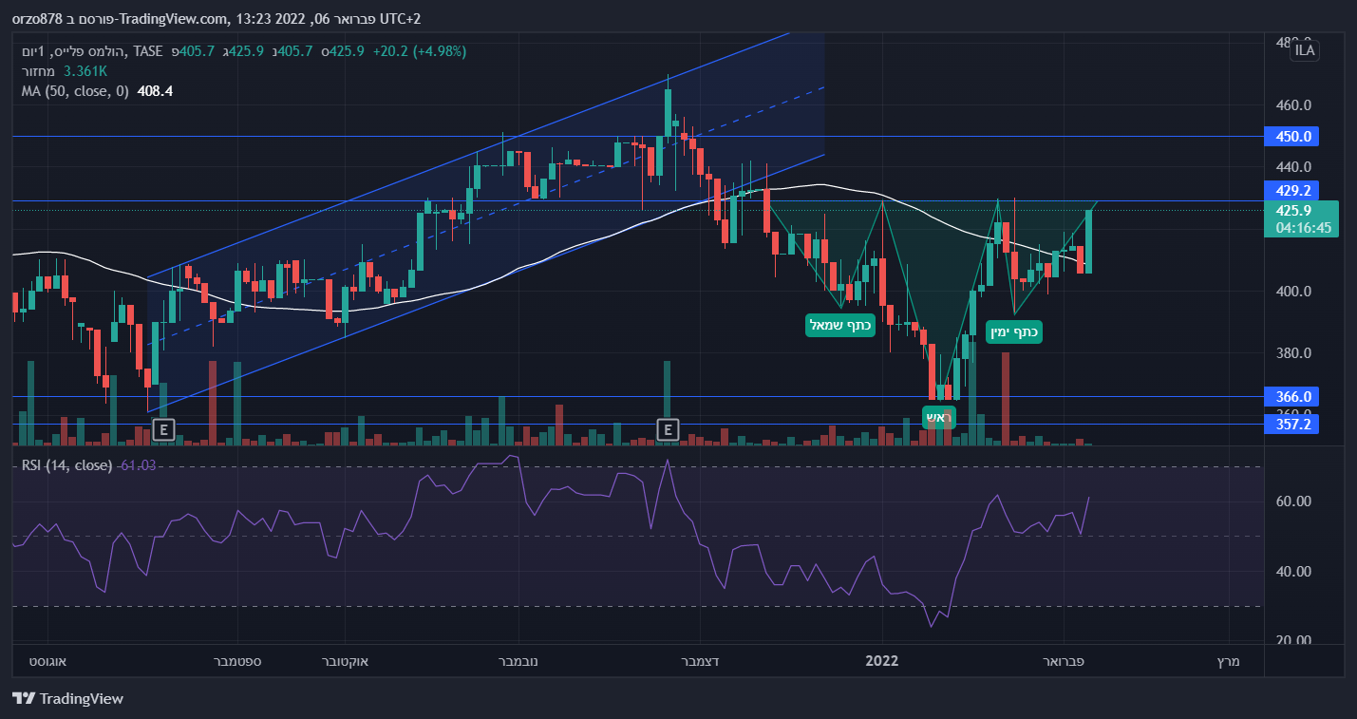Click the מחזור volume legend
The image size is (1357, 719).
click(x=39, y=71)
